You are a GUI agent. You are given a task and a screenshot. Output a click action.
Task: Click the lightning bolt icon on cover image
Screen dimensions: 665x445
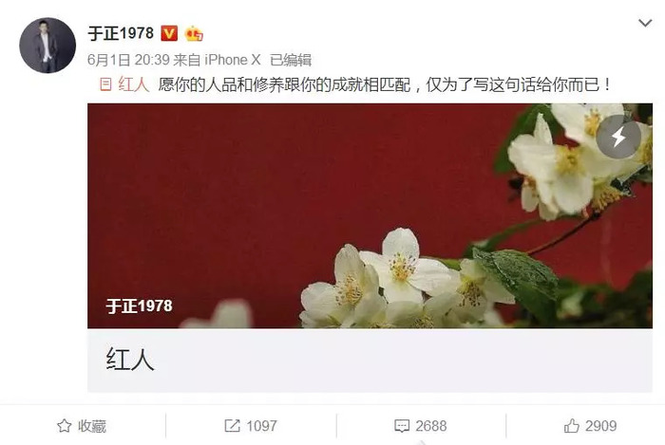pyautogui.click(x=618, y=137)
